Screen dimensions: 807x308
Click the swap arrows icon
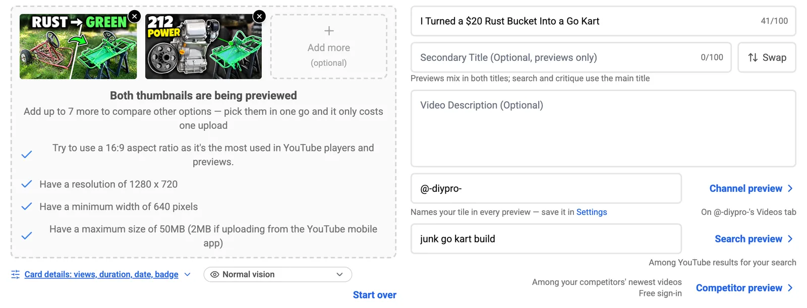pos(753,57)
